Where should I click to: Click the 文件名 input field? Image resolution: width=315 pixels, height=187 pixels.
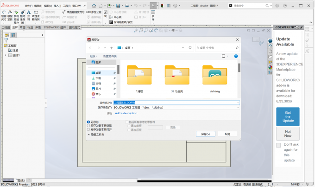pyautogui.click(x=176, y=102)
